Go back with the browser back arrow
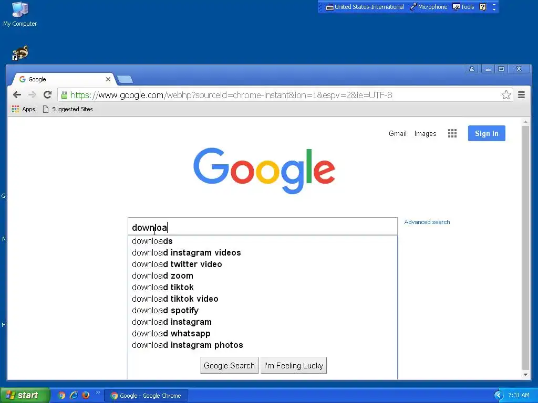 [17, 95]
